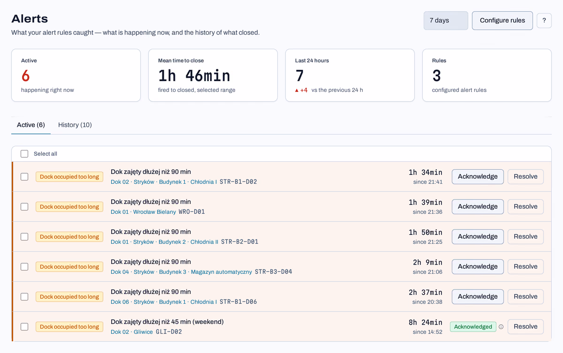The width and height of the screenshot is (563, 353).
Task: Acknowledge the STR-B1-D02 alert
Action: pyautogui.click(x=478, y=177)
